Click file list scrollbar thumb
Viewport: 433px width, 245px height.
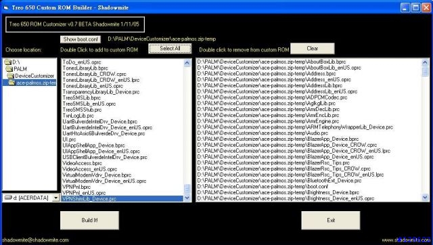tap(187, 190)
